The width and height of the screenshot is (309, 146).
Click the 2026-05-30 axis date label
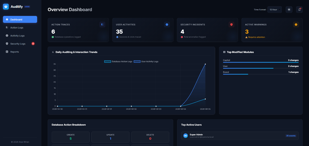[x=58, y=109]
